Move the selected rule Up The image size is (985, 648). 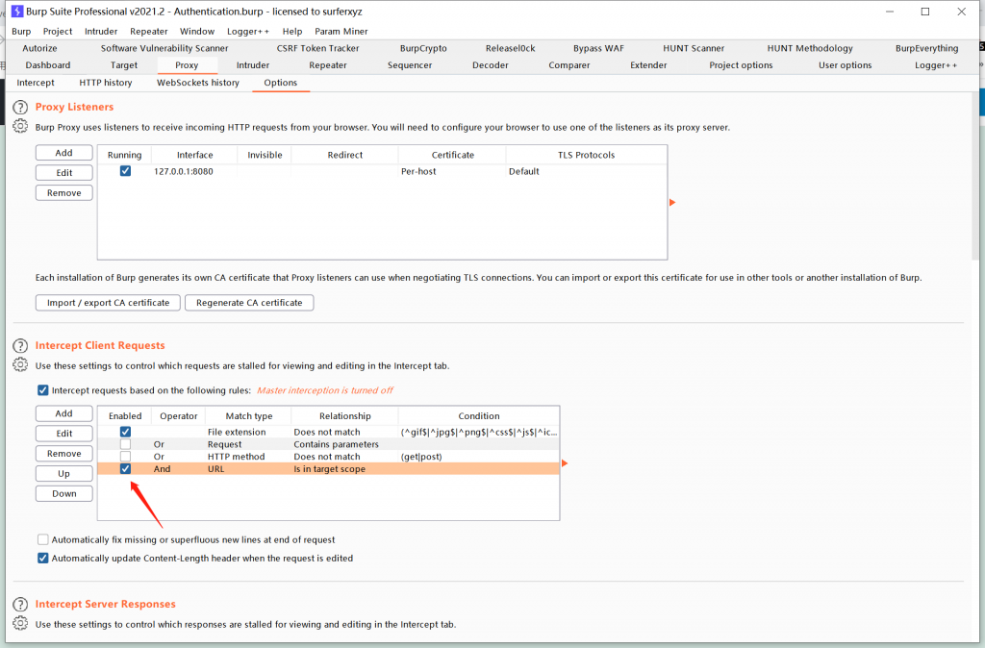(64, 473)
